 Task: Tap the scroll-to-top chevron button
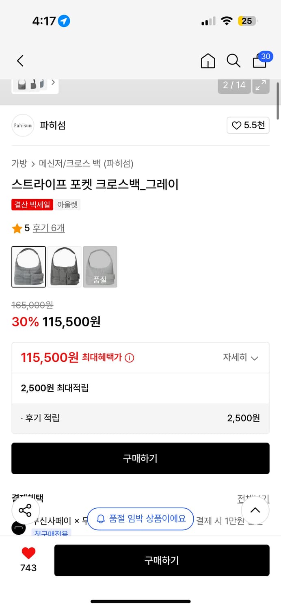click(x=255, y=510)
